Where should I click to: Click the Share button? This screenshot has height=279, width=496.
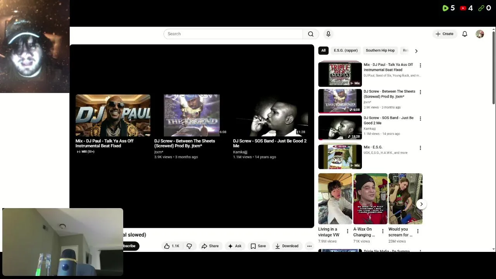210,246
